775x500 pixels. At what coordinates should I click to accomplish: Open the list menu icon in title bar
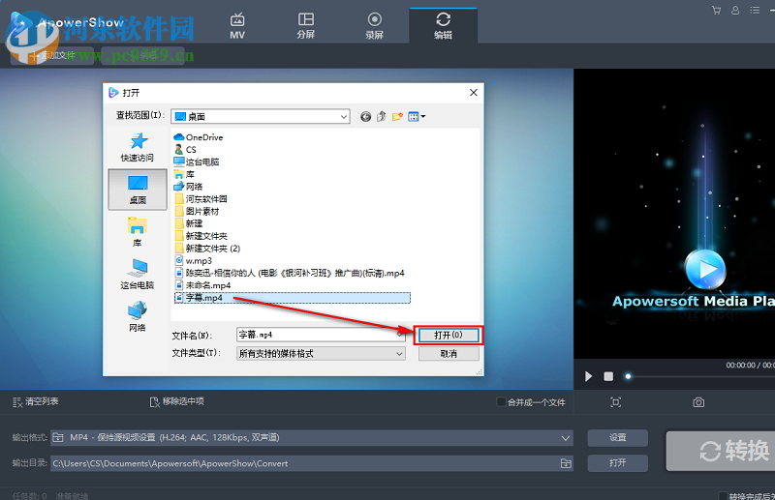755,10
